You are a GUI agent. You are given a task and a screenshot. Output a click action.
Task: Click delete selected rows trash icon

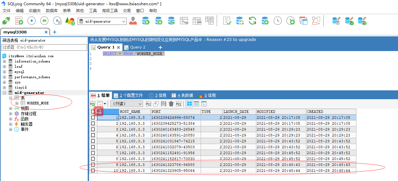click(x=171, y=104)
